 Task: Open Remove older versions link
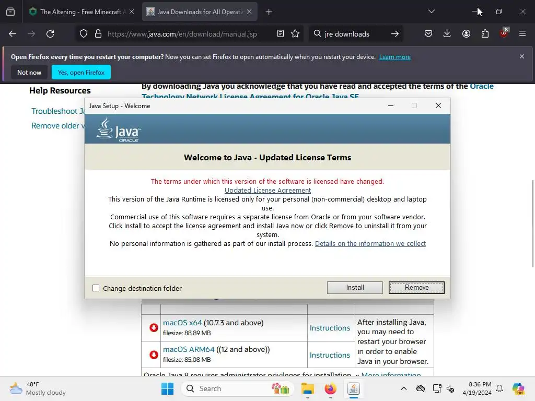(58, 126)
